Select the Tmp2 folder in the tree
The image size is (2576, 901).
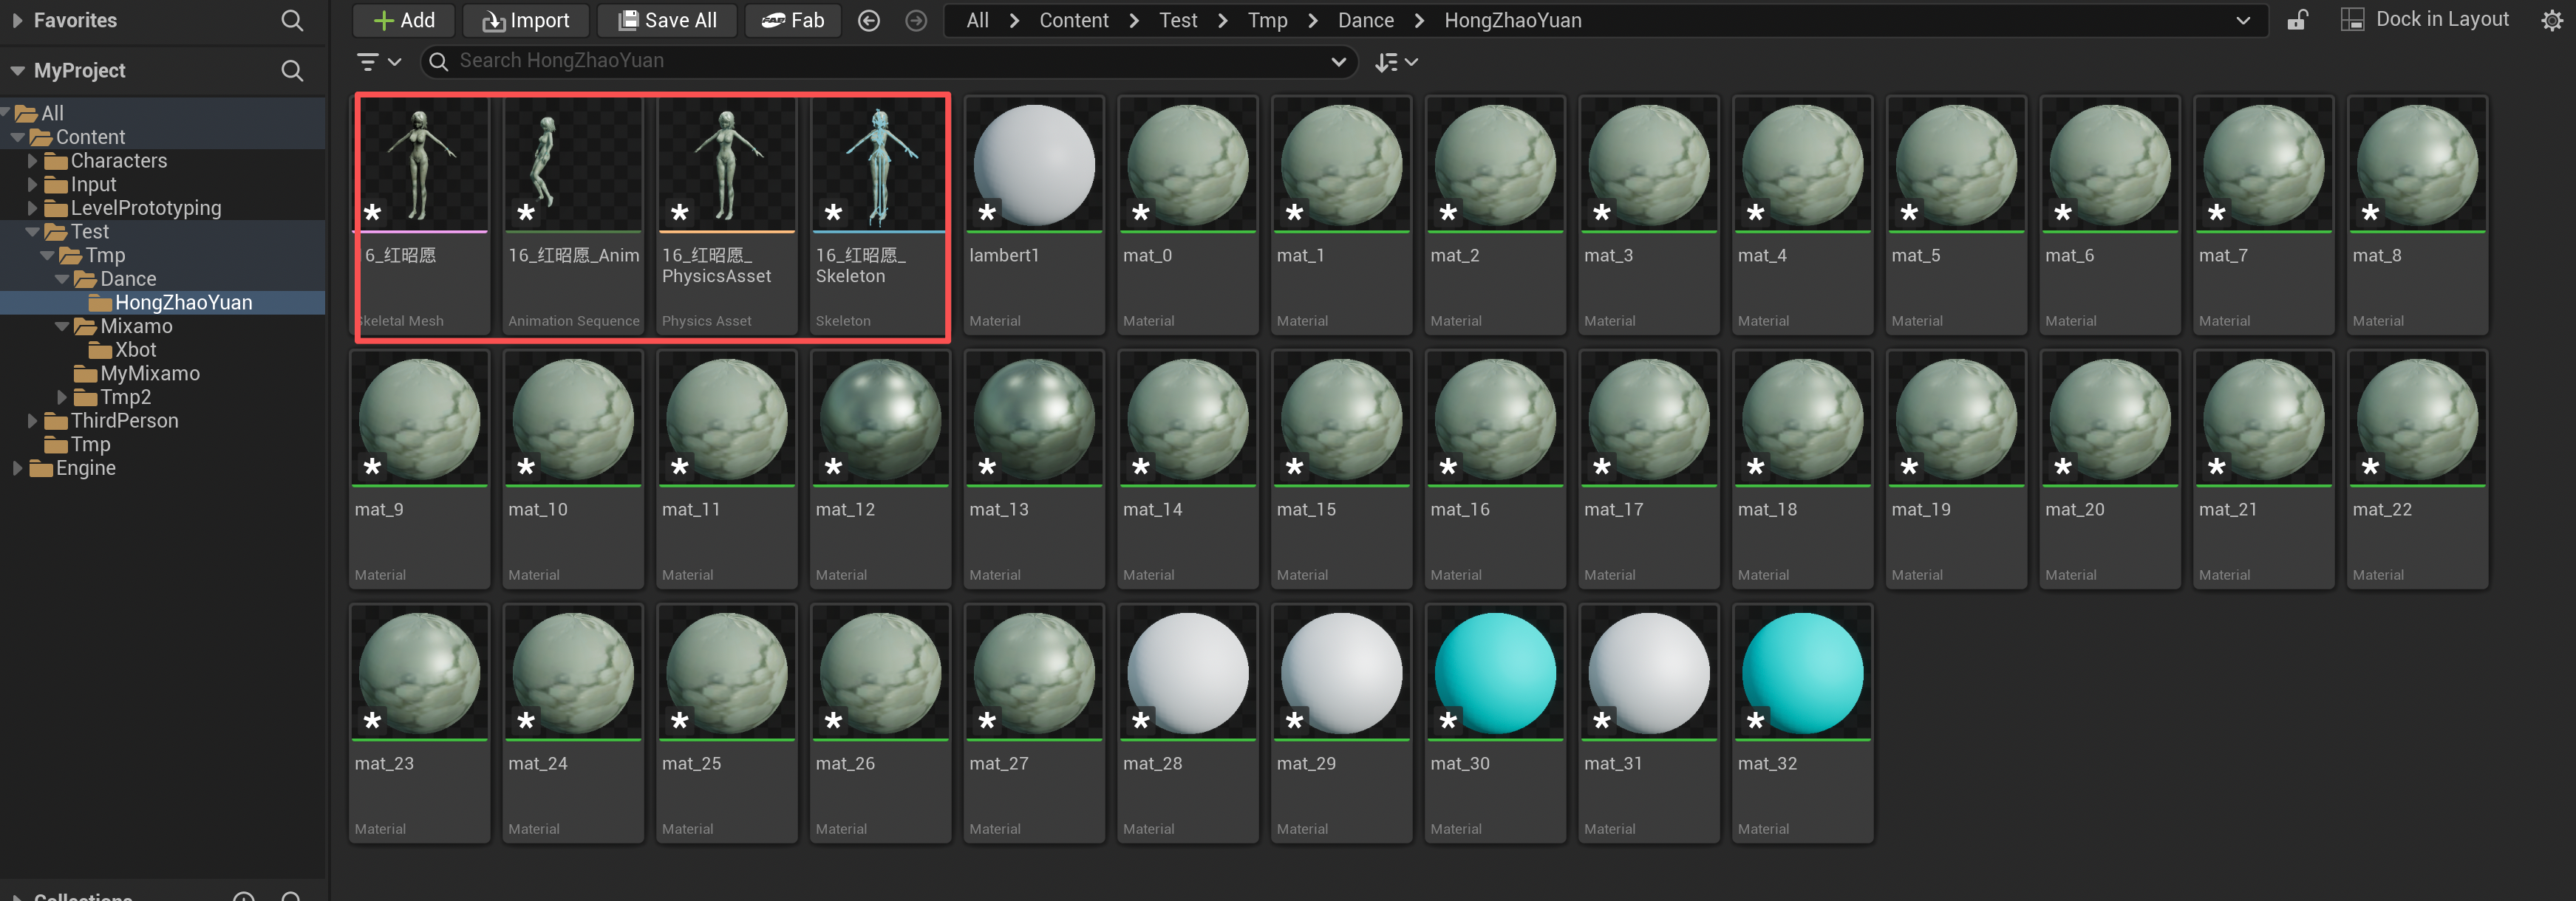[x=125, y=397]
